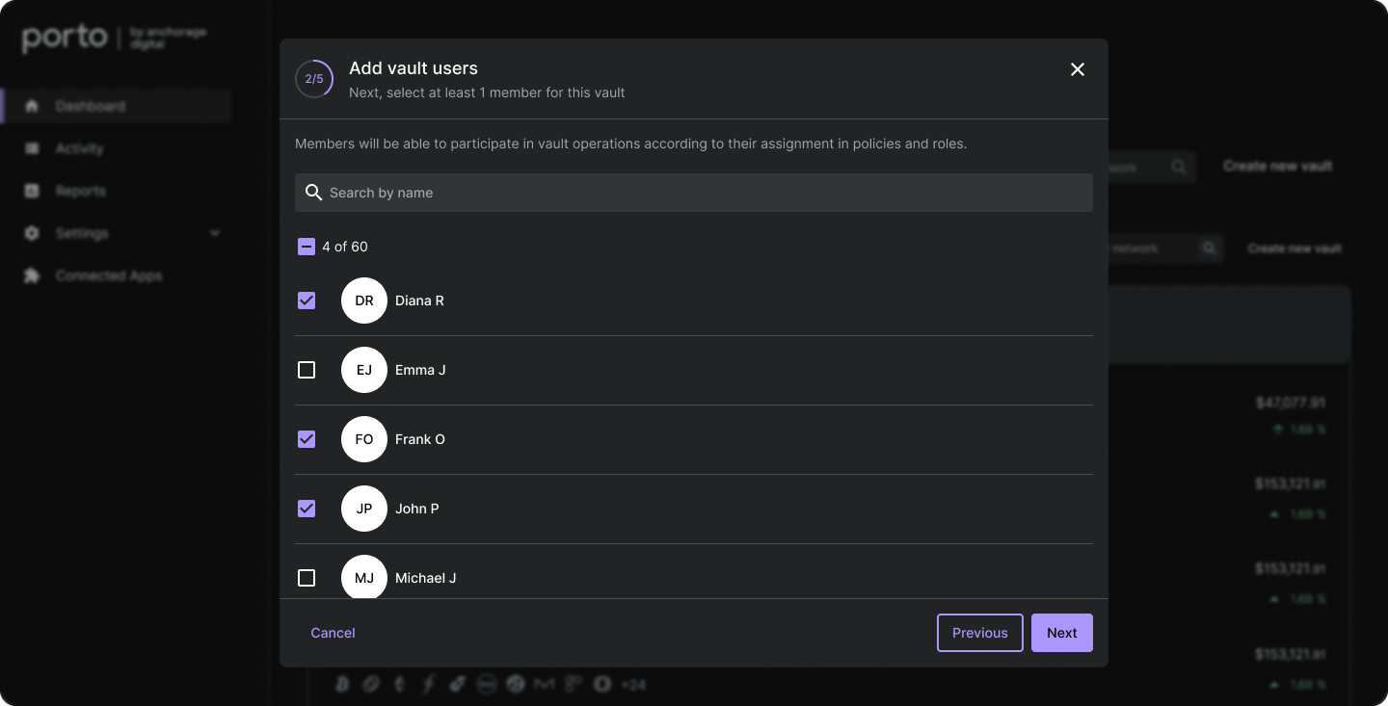1388x706 pixels.
Task: Uncheck Diana R's checkbox
Action: (307, 301)
